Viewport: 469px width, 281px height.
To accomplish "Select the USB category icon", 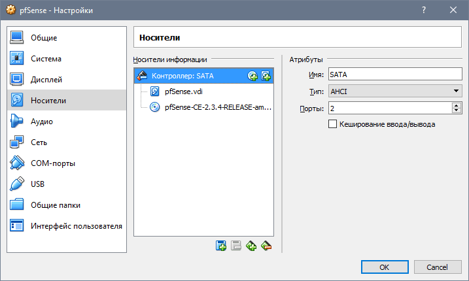I will 17,184.
